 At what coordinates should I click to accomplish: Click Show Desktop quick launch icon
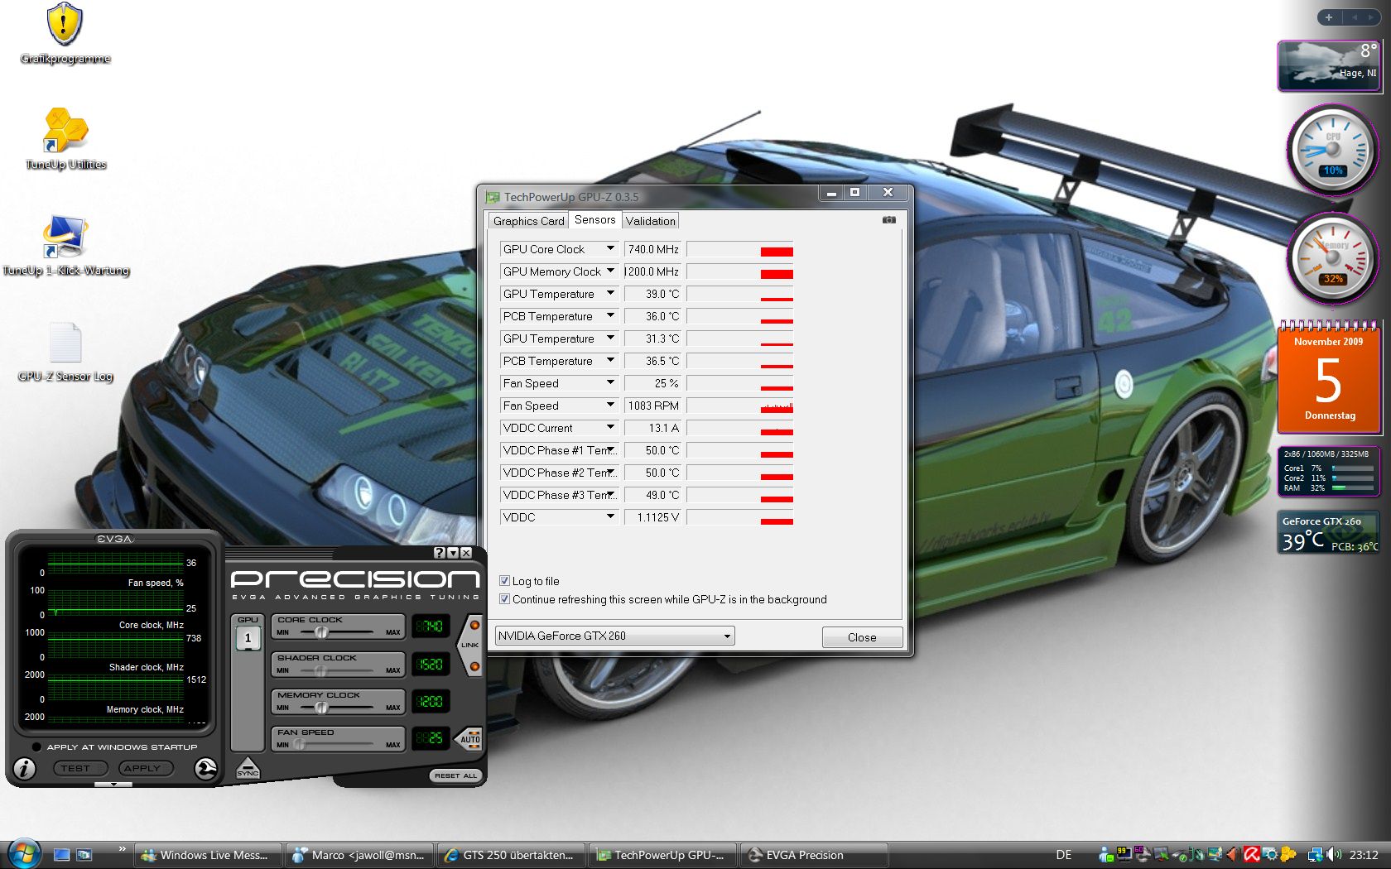[61, 855]
